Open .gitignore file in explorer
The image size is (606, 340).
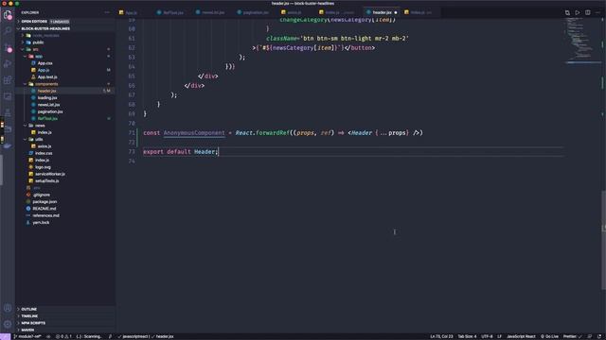(x=42, y=195)
